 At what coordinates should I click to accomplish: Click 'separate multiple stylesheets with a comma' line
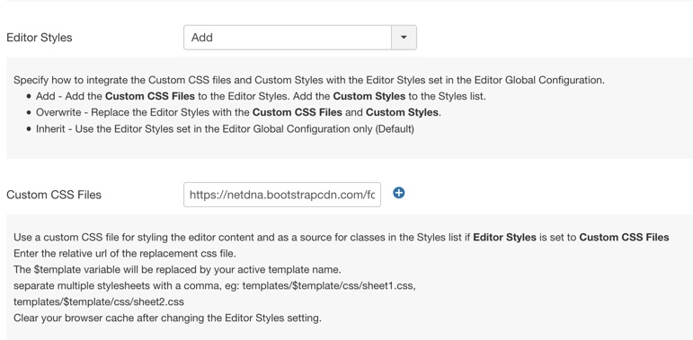click(215, 286)
